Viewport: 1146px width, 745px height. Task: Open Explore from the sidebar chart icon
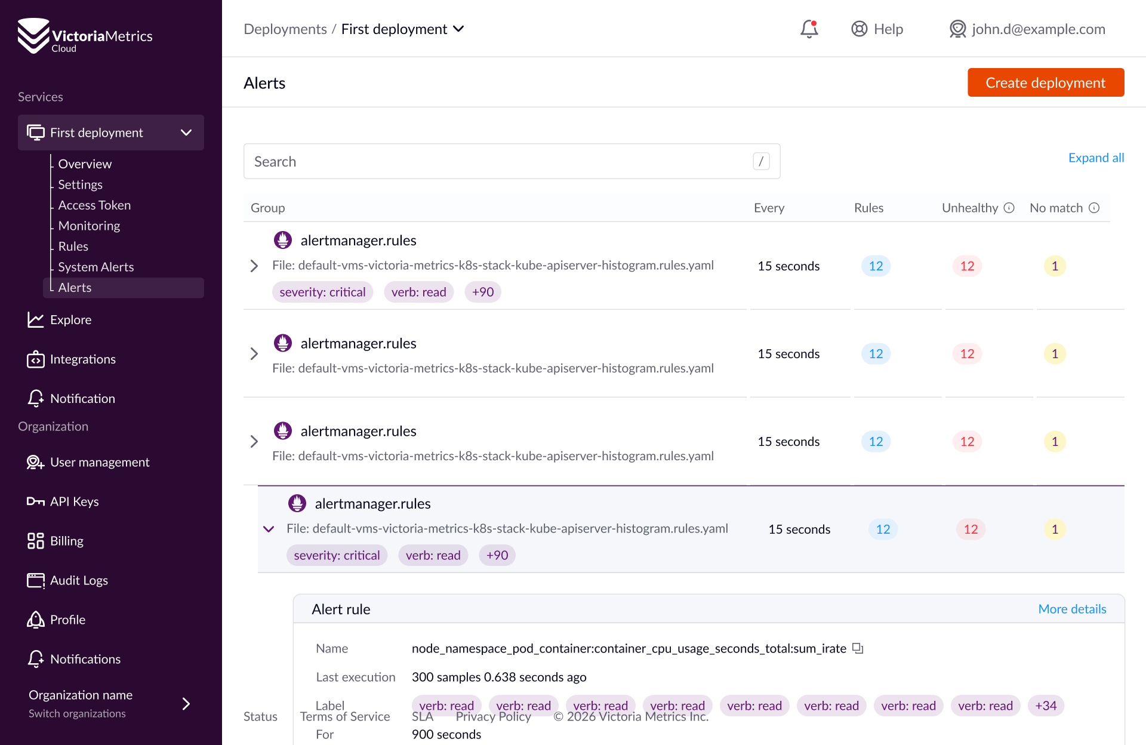coord(35,320)
